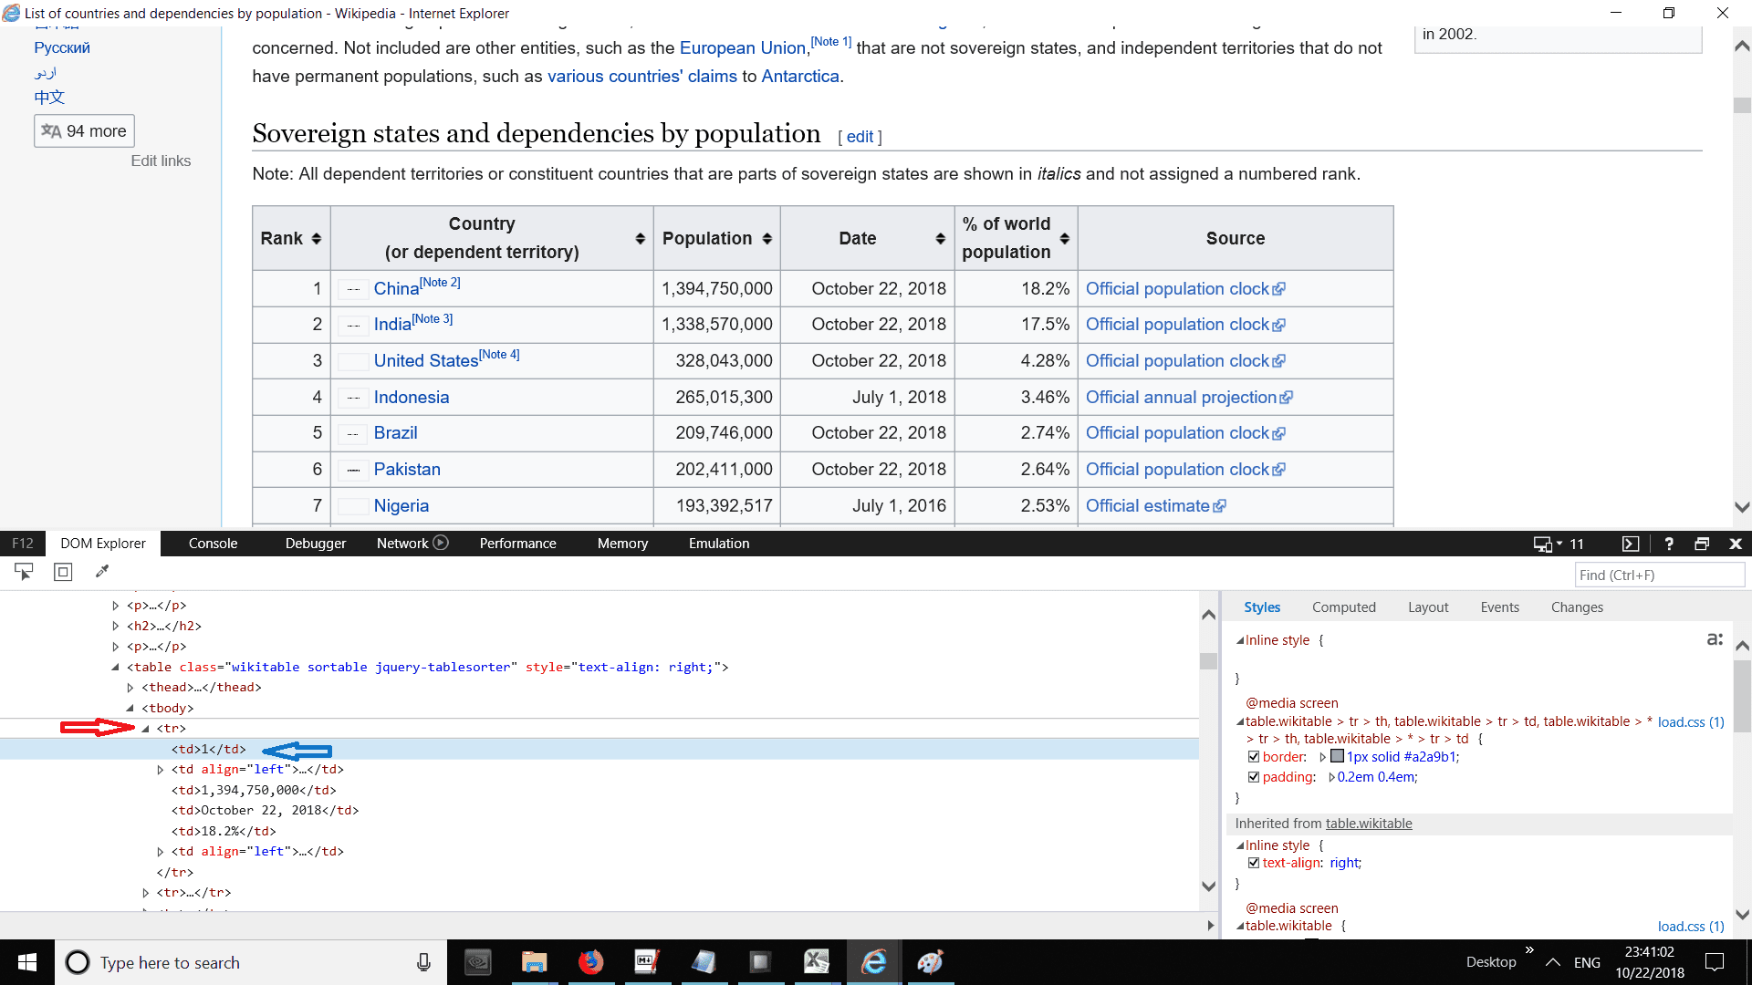Collapse the highlighted tr element node

coord(146,728)
